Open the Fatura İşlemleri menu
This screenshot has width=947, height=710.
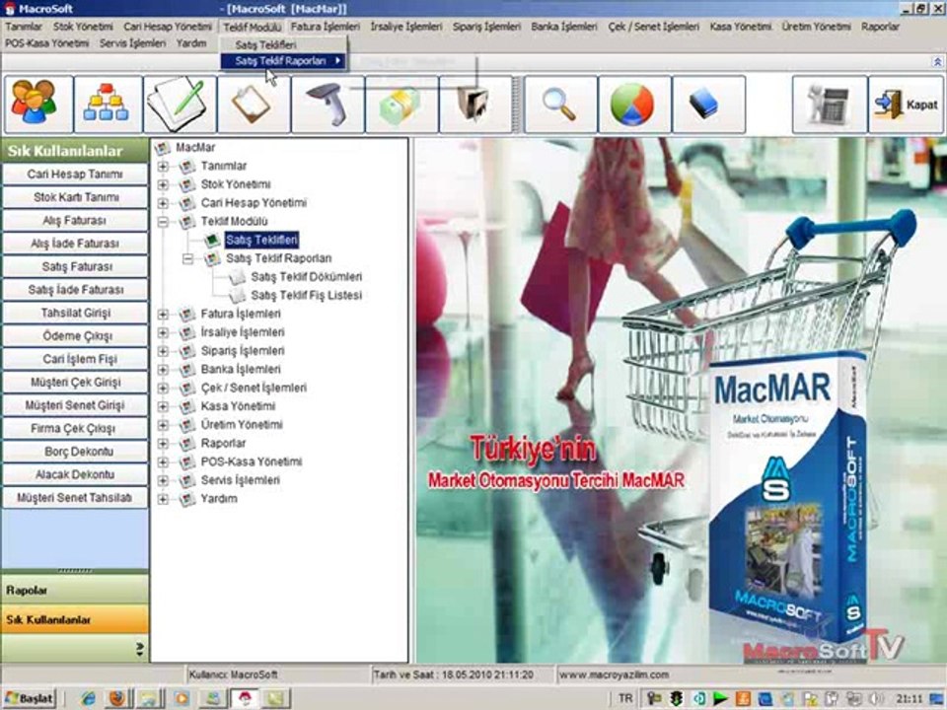325,27
